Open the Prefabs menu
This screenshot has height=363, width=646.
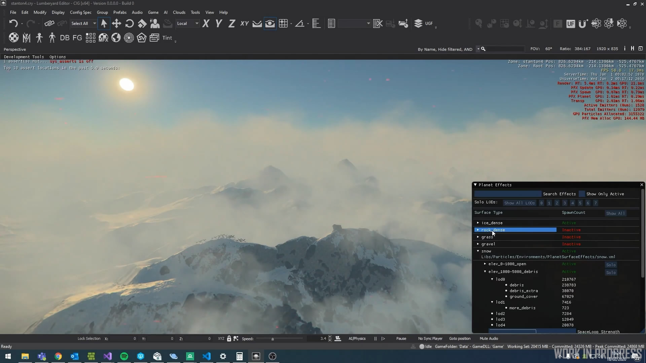pos(120,12)
